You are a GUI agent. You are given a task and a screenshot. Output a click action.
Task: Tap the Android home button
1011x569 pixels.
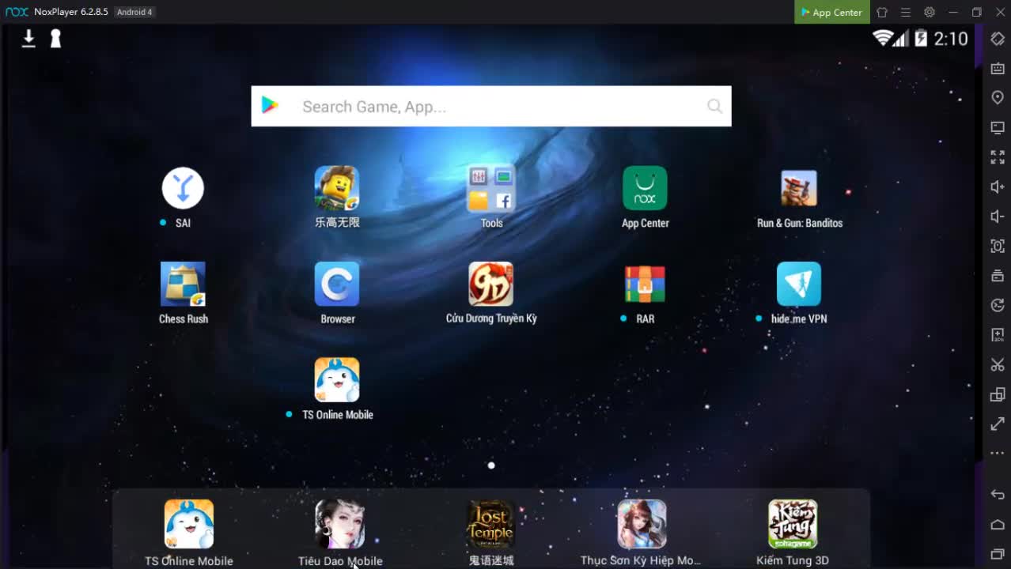(x=998, y=525)
